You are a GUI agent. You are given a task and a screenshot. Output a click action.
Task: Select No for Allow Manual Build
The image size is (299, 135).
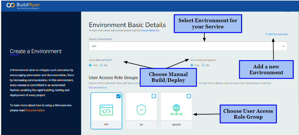tap(101, 65)
